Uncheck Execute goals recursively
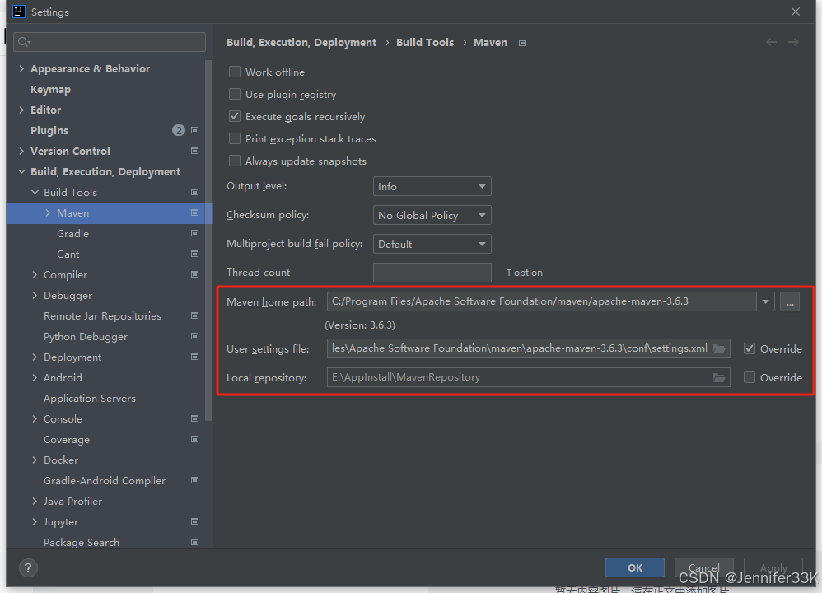 pyautogui.click(x=235, y=116)
